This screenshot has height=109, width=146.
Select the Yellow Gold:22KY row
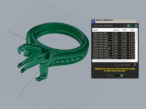click(113, 46)
